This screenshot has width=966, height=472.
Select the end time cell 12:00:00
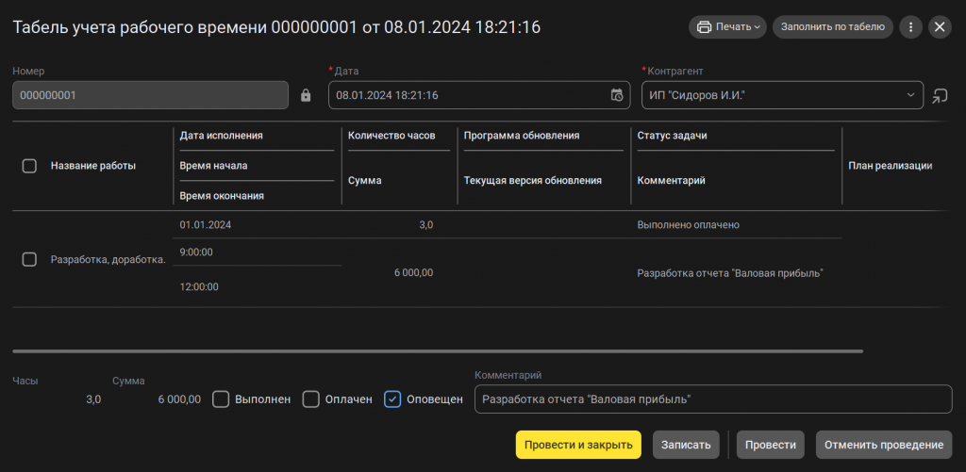(x=198, y=286)
